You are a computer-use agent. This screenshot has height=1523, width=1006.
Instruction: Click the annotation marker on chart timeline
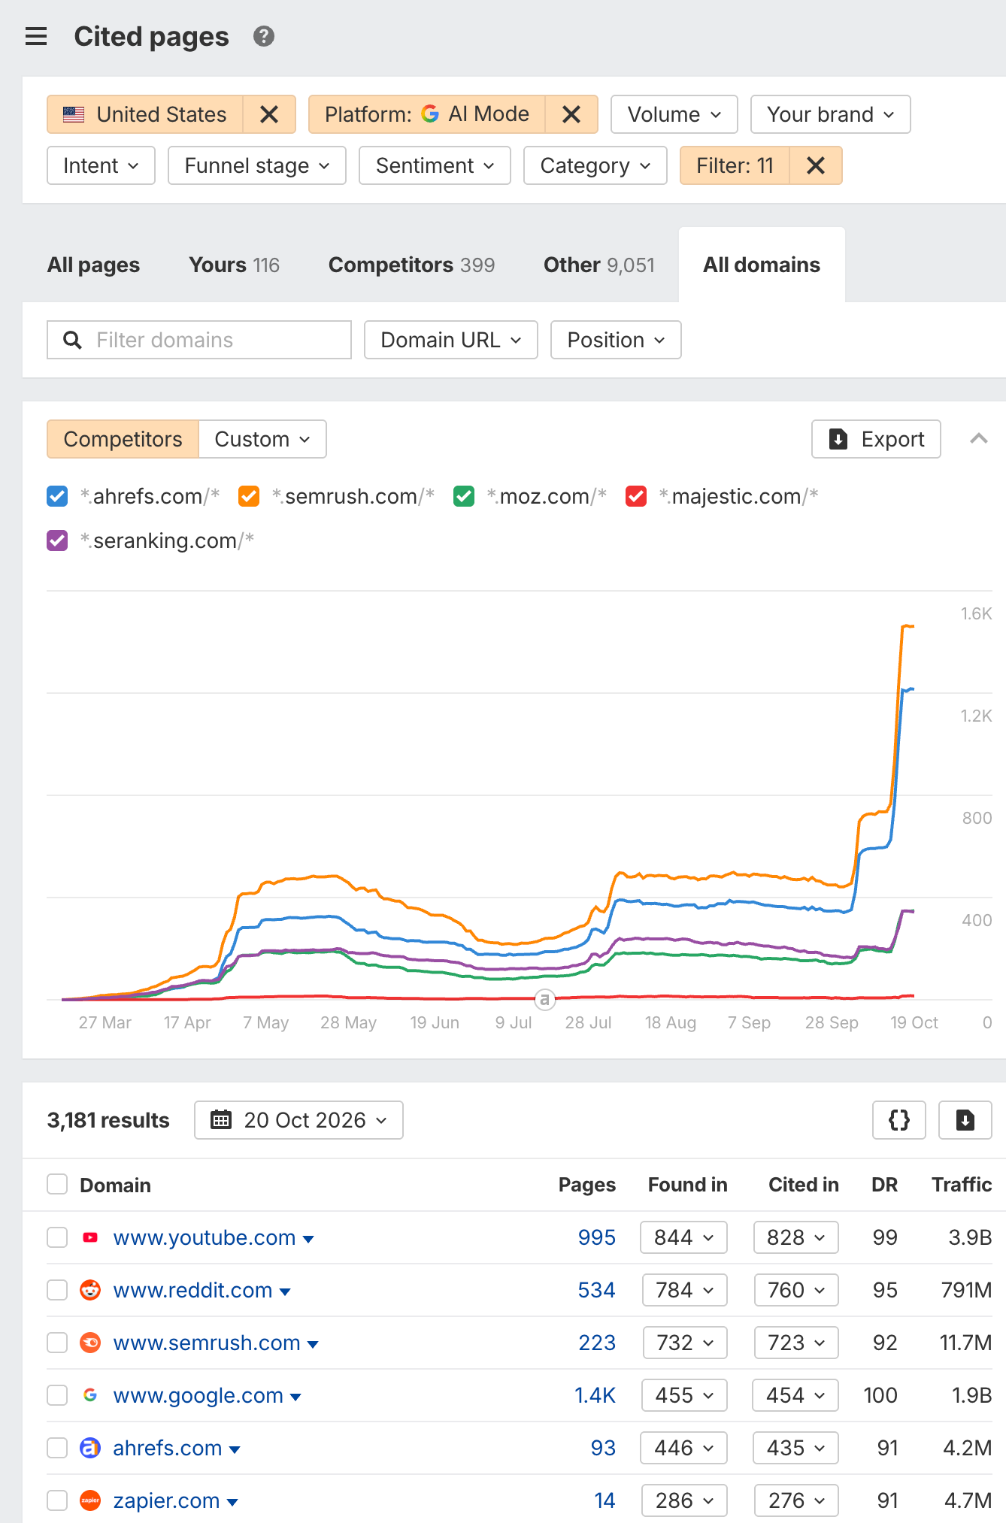tap(544, 999)
